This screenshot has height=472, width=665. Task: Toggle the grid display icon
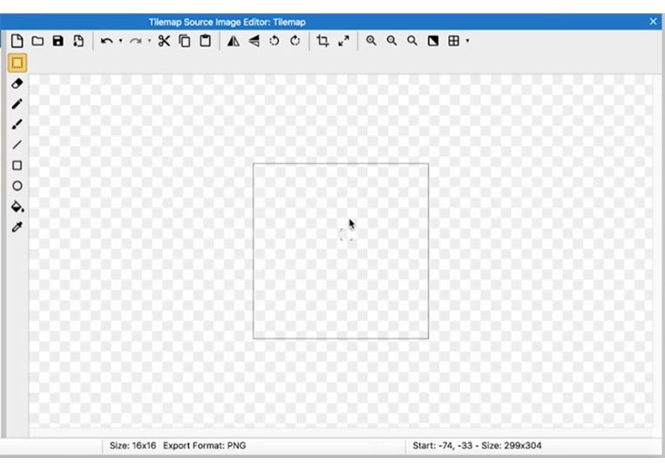(454, 41)
